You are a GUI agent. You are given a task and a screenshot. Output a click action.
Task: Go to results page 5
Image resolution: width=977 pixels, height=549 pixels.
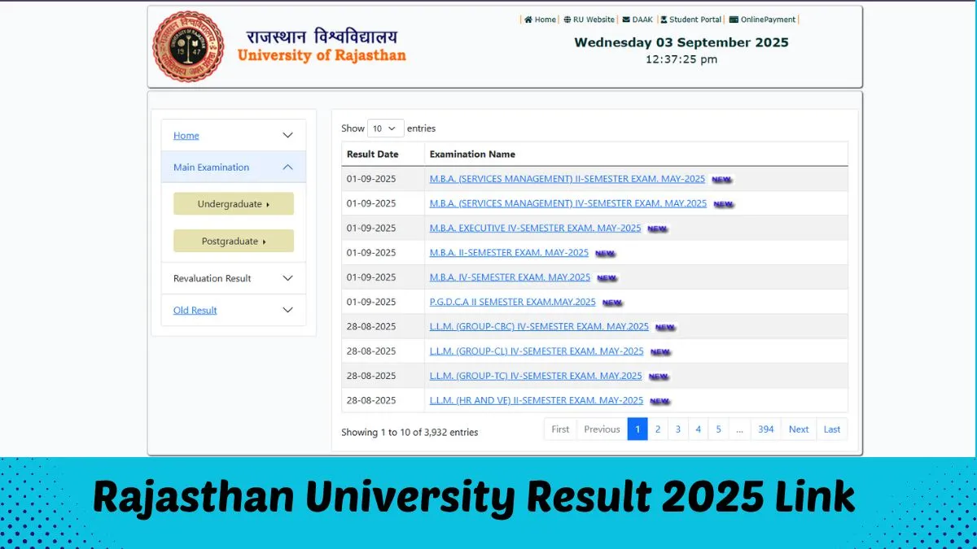pyautogui.click(x=718, y=429)
